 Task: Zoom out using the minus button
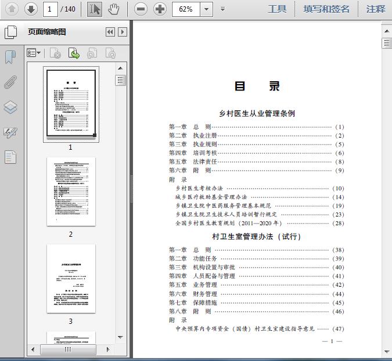click(x=141, y=9)
